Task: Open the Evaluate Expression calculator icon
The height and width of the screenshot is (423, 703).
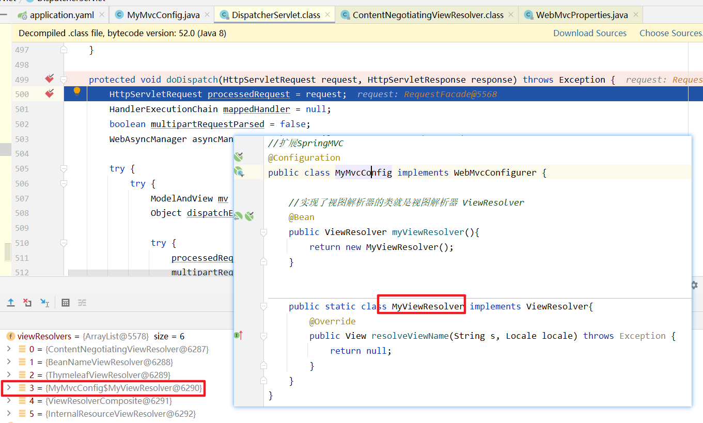Action: 66,303
